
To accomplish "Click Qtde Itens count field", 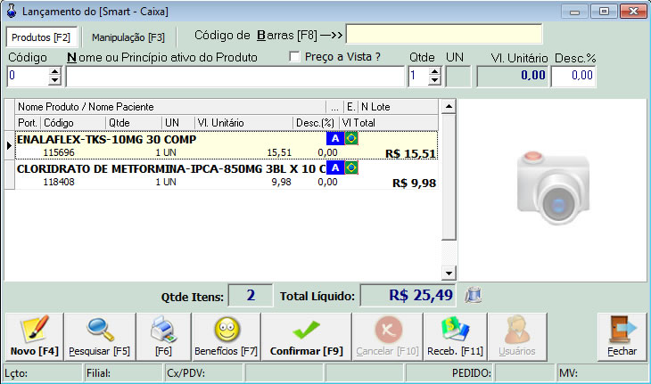I will click(251, 295).
